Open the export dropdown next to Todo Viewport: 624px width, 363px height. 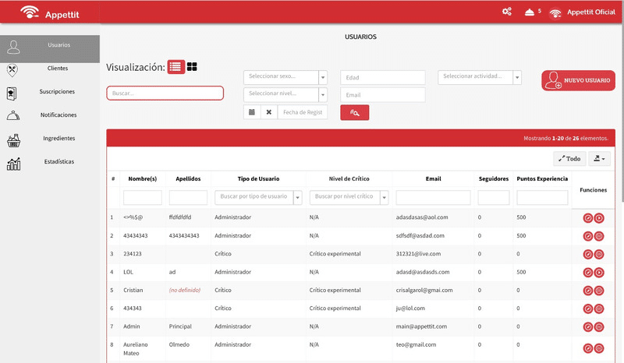[x=599, y=158]
